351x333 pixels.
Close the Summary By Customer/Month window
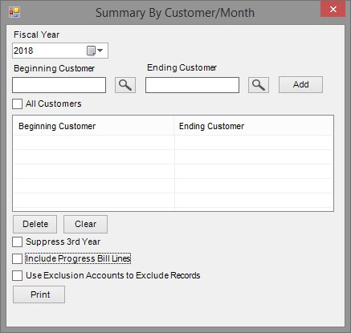[x=333, y=10]
